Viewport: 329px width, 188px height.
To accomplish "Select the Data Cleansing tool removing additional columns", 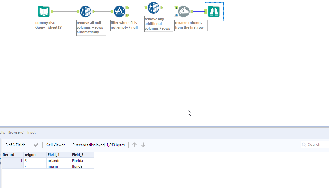I will pos(154,8).
